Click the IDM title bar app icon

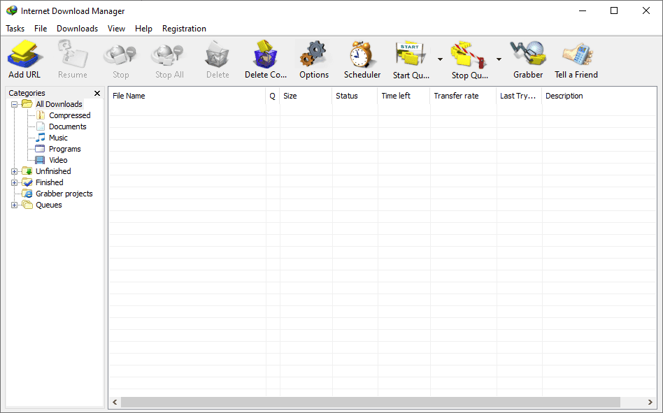click(12, 10)
